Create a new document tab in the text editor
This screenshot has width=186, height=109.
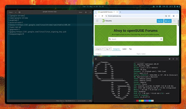point(19,12)
